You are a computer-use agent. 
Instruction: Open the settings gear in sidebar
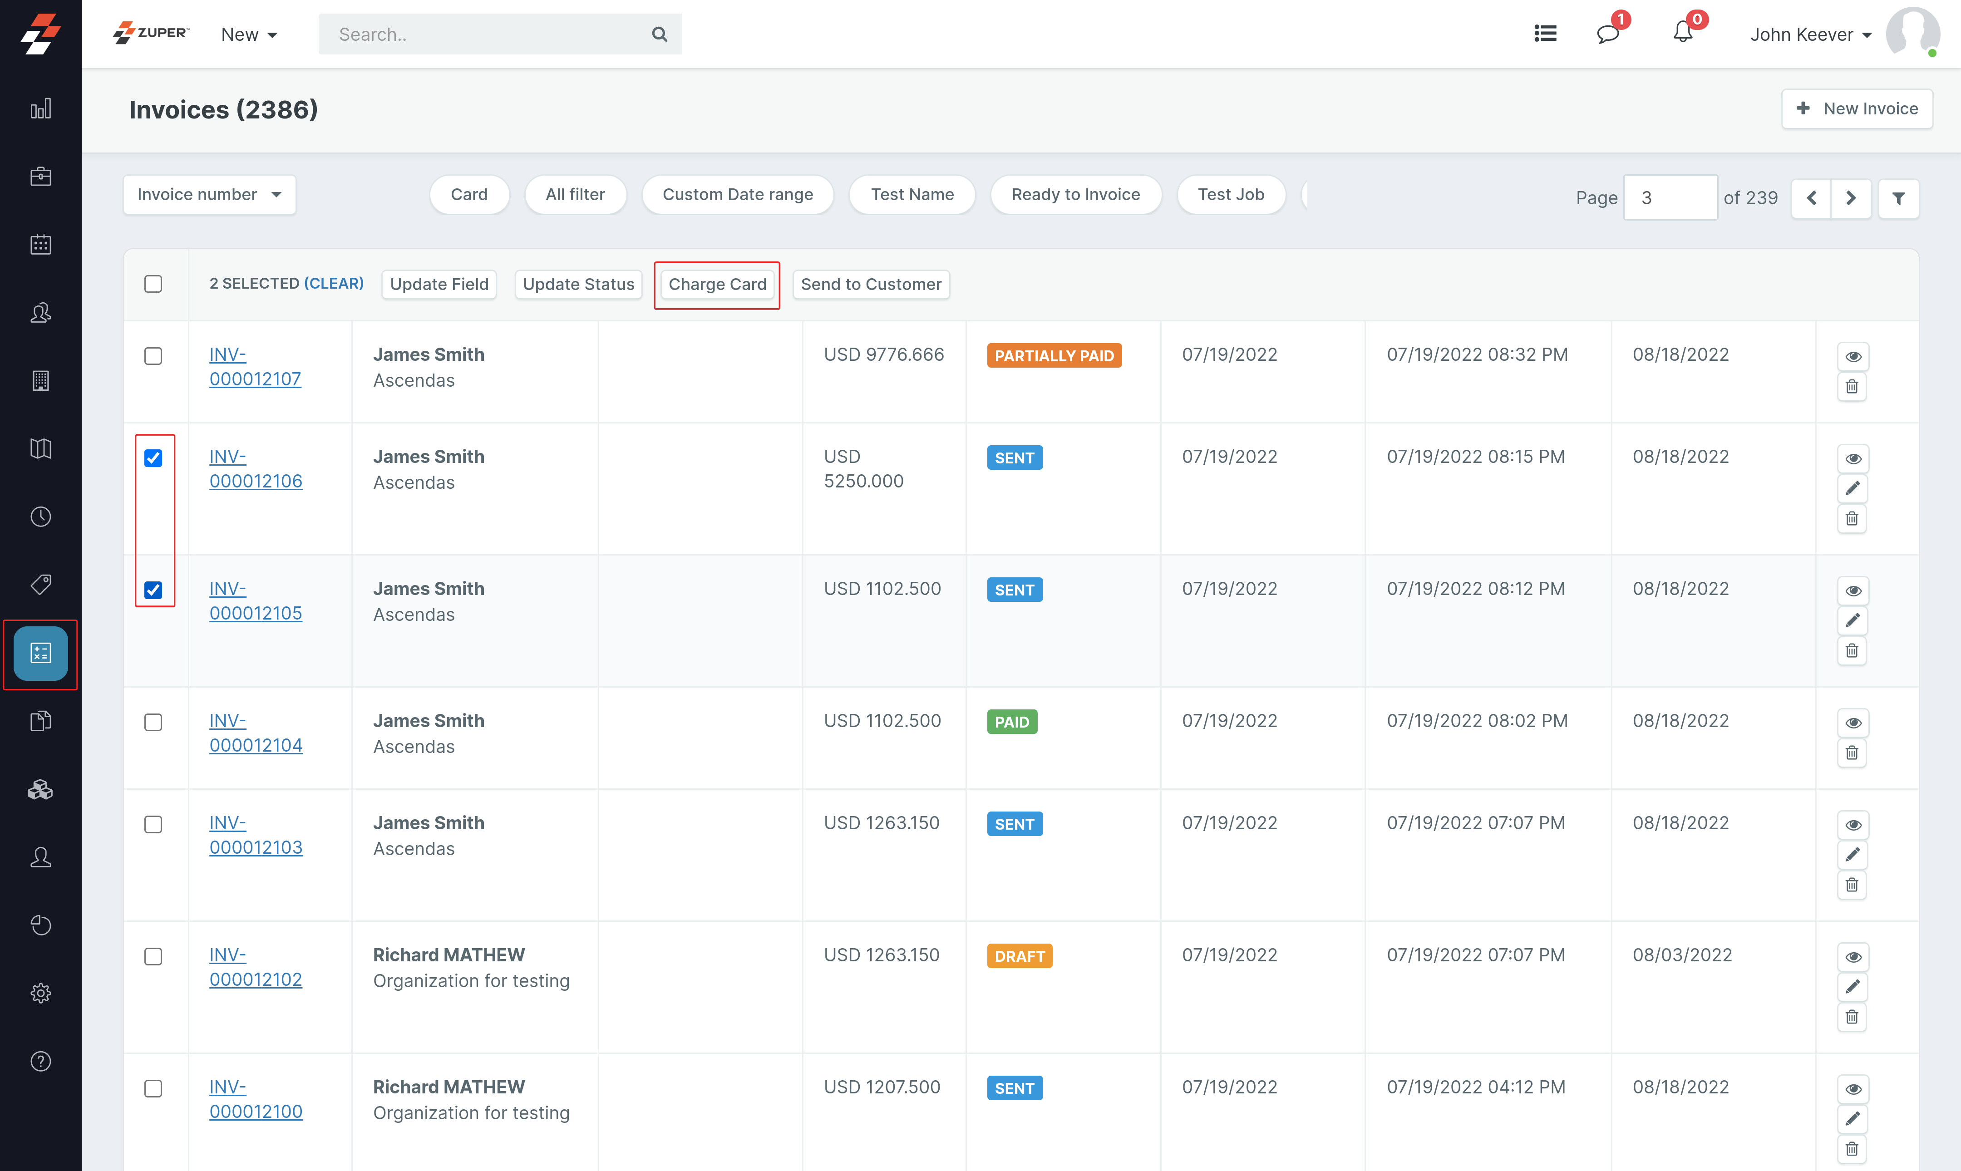click(40, 993)
